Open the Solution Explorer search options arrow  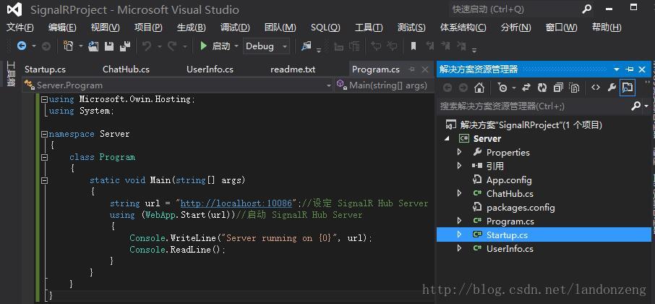646,106
